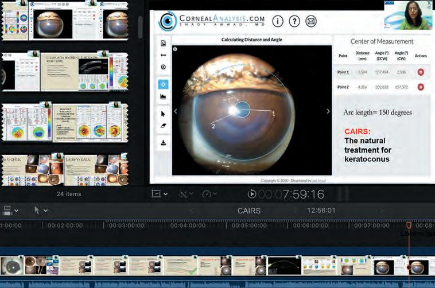Click the 00:02:00:00 ruler mark

tap(65, 225)
